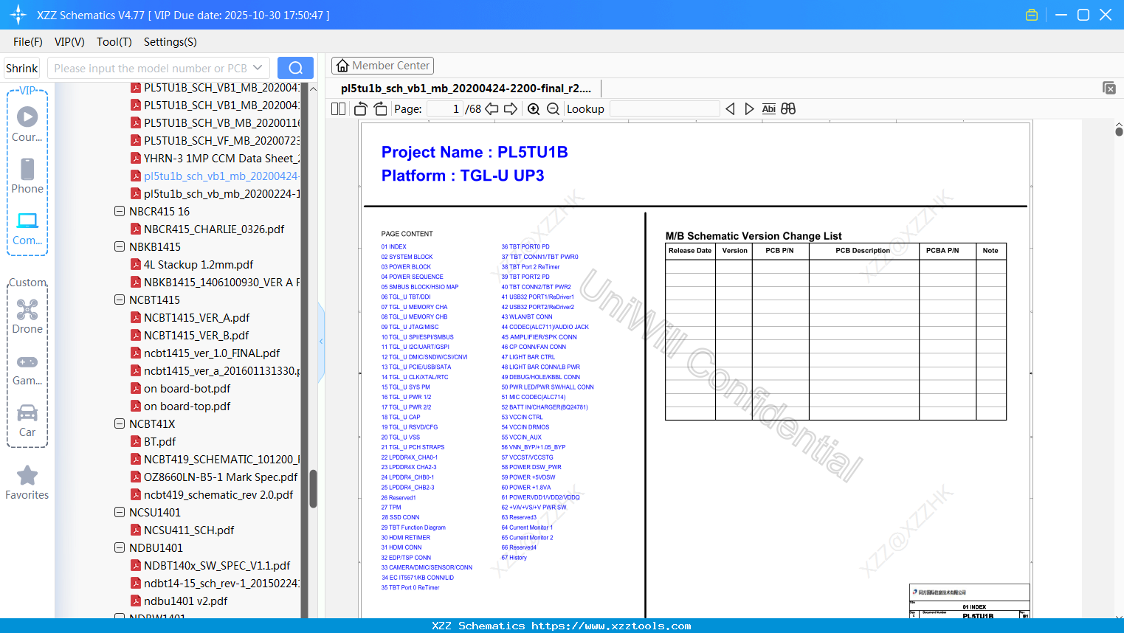Viewport: 1124px width, 633px height.
Task: Click the yellow VIP gift icon in title bar
Action: pos(1032,15)
